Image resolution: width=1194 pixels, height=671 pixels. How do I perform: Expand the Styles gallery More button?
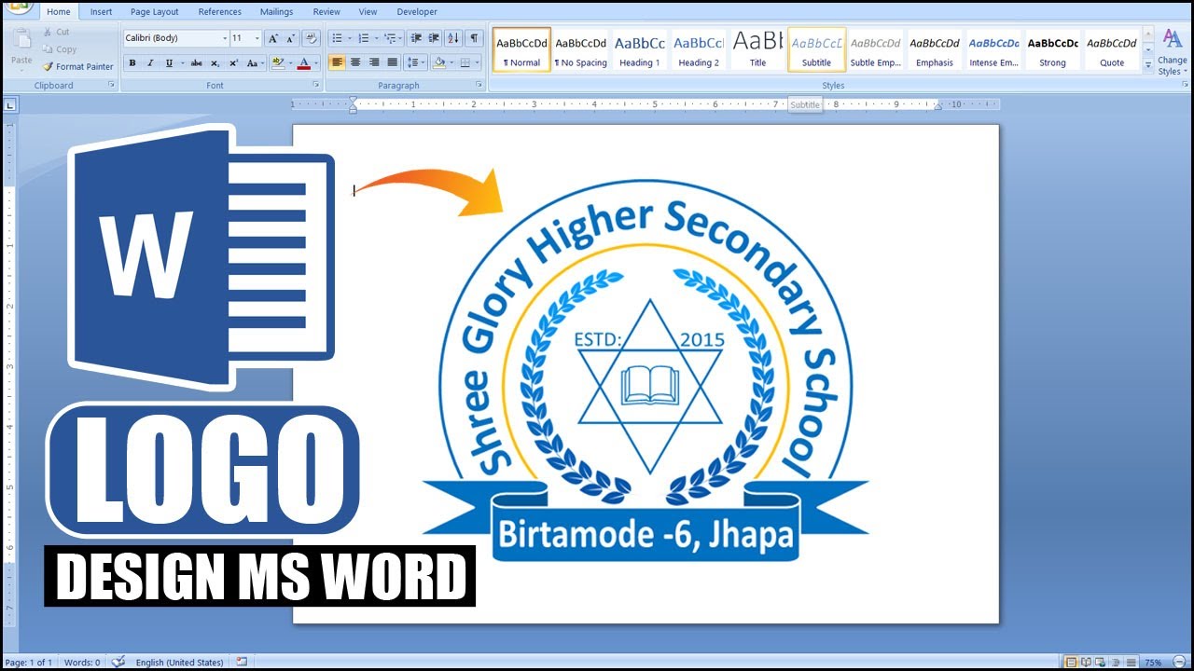pyautogui.click(x=1148, y=64)
